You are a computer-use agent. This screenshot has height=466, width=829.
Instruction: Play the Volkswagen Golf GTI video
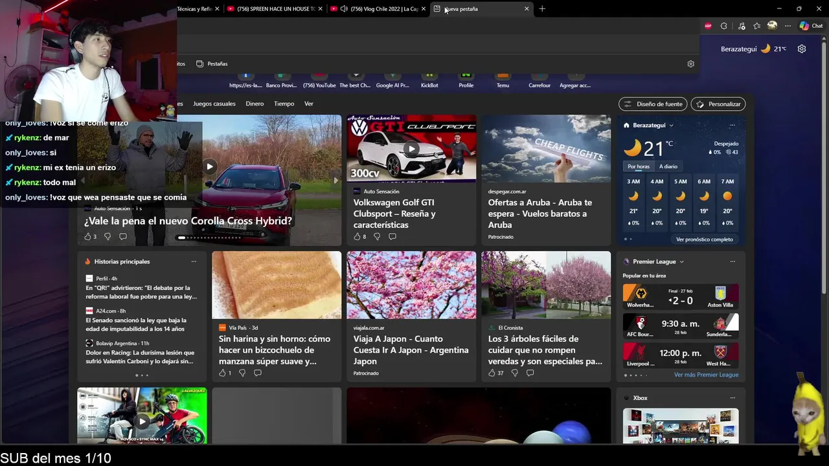411,149
